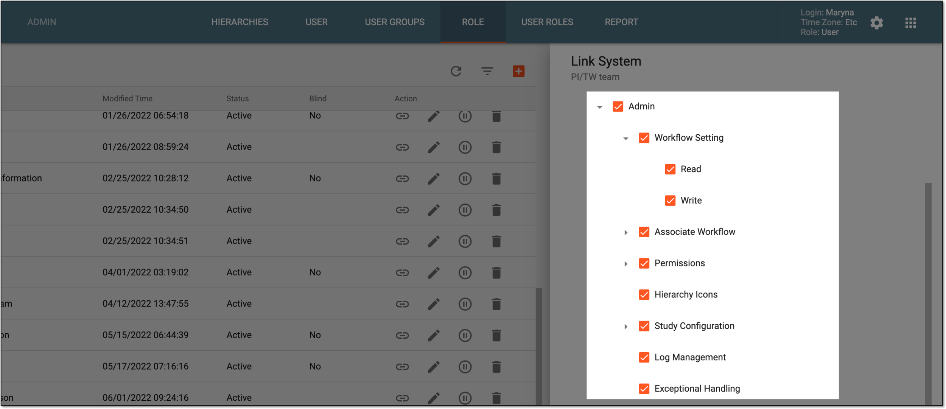
Task: Go to the User Roles tab
Action: pos(547,22)
